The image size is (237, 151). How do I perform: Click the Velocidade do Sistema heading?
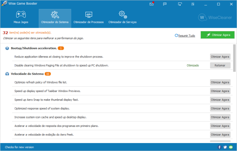[x=27, y=74]
